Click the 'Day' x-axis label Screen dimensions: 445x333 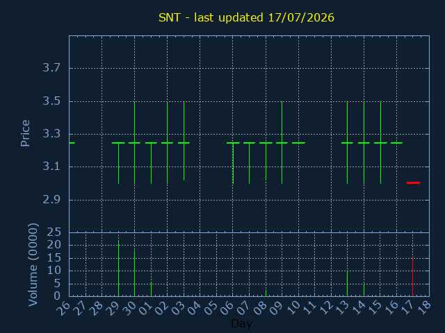point(241,323)
